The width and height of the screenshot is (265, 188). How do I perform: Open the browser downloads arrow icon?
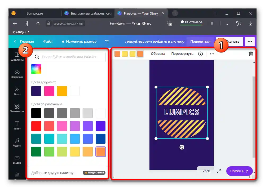coord(250,24)
